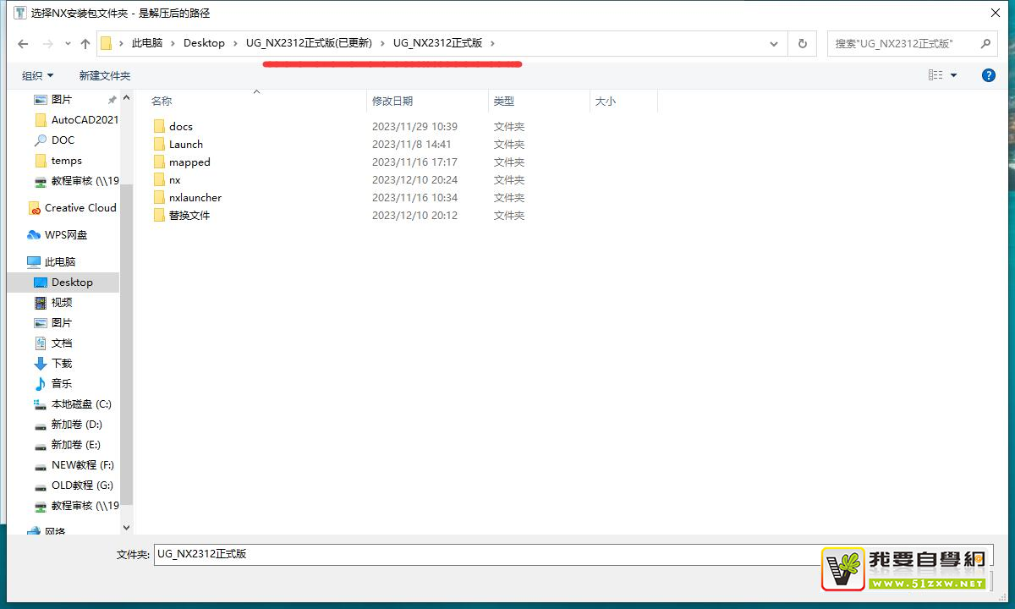Click the refresh button beside address bar
The width and height of the screenshot is (1015, 609).
[x=802, y=43]
